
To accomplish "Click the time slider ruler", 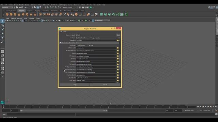I will point(95,107).
